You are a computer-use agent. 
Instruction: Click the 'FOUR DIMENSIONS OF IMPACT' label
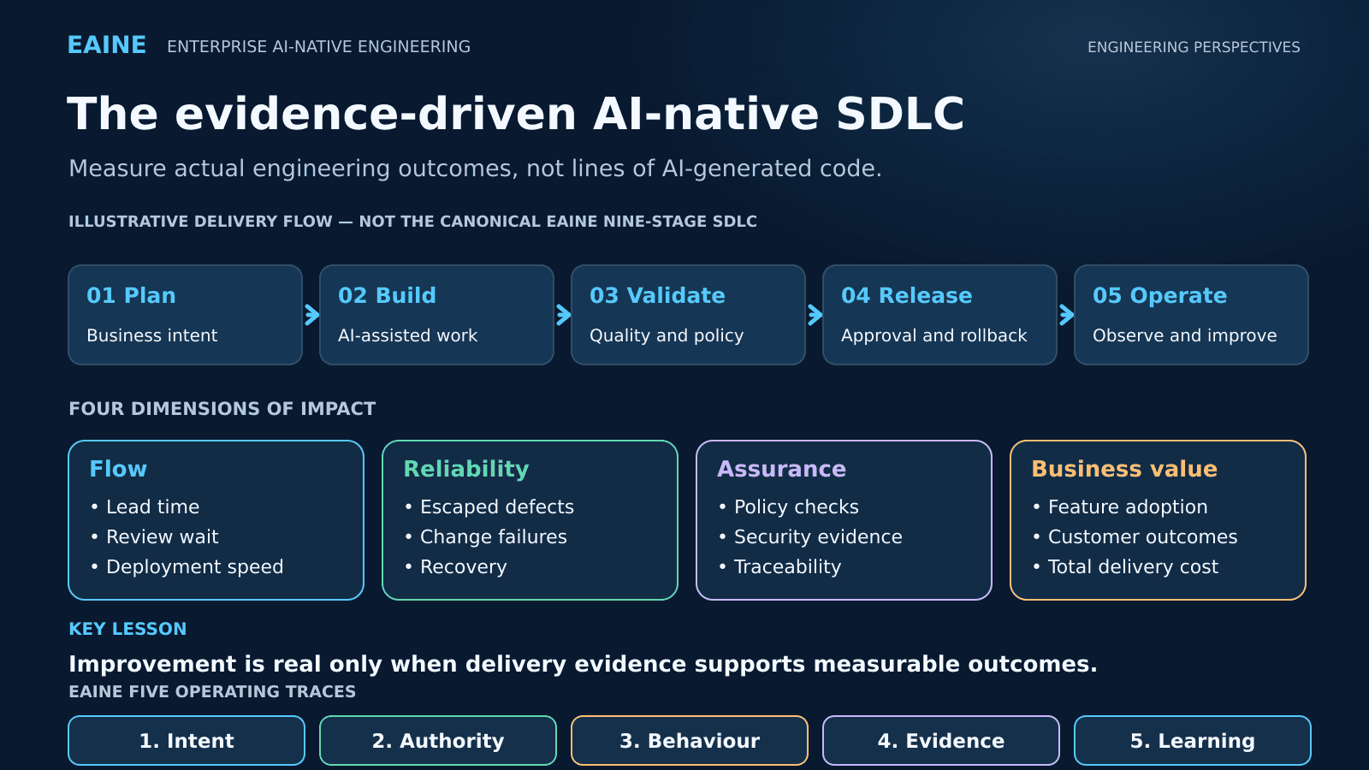click(222, 409)
